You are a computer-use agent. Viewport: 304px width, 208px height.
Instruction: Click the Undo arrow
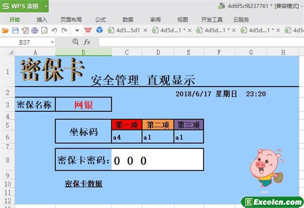55,30
